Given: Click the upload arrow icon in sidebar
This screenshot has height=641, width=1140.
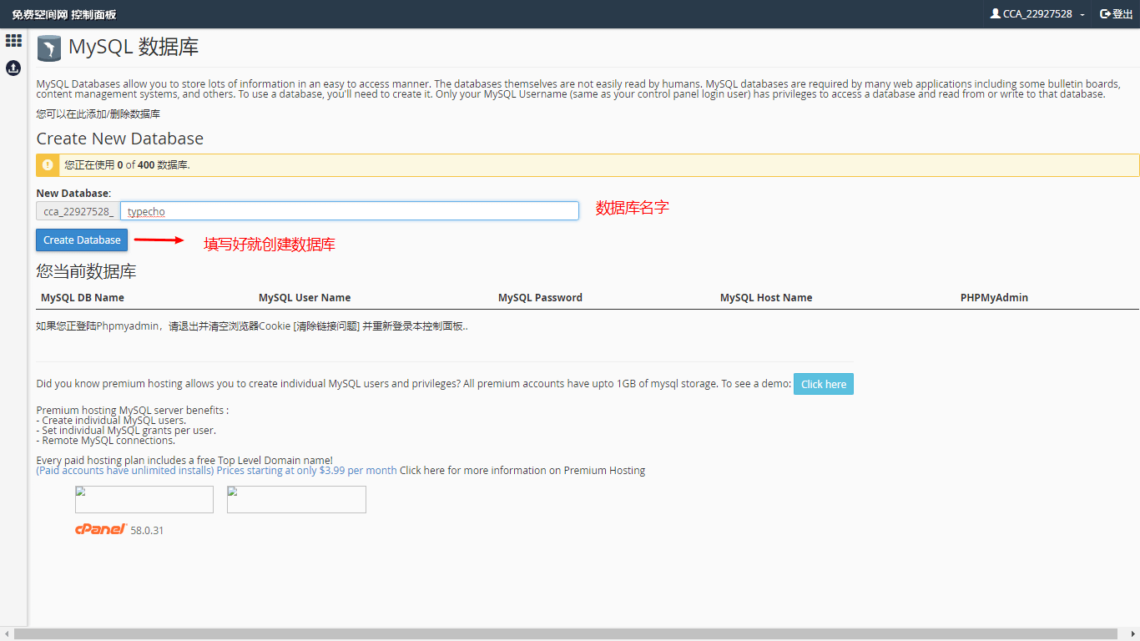Looking at the screenshot, I should click(x=13, y=68).
